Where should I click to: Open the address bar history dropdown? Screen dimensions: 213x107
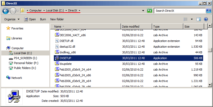(x=143, y=11)
